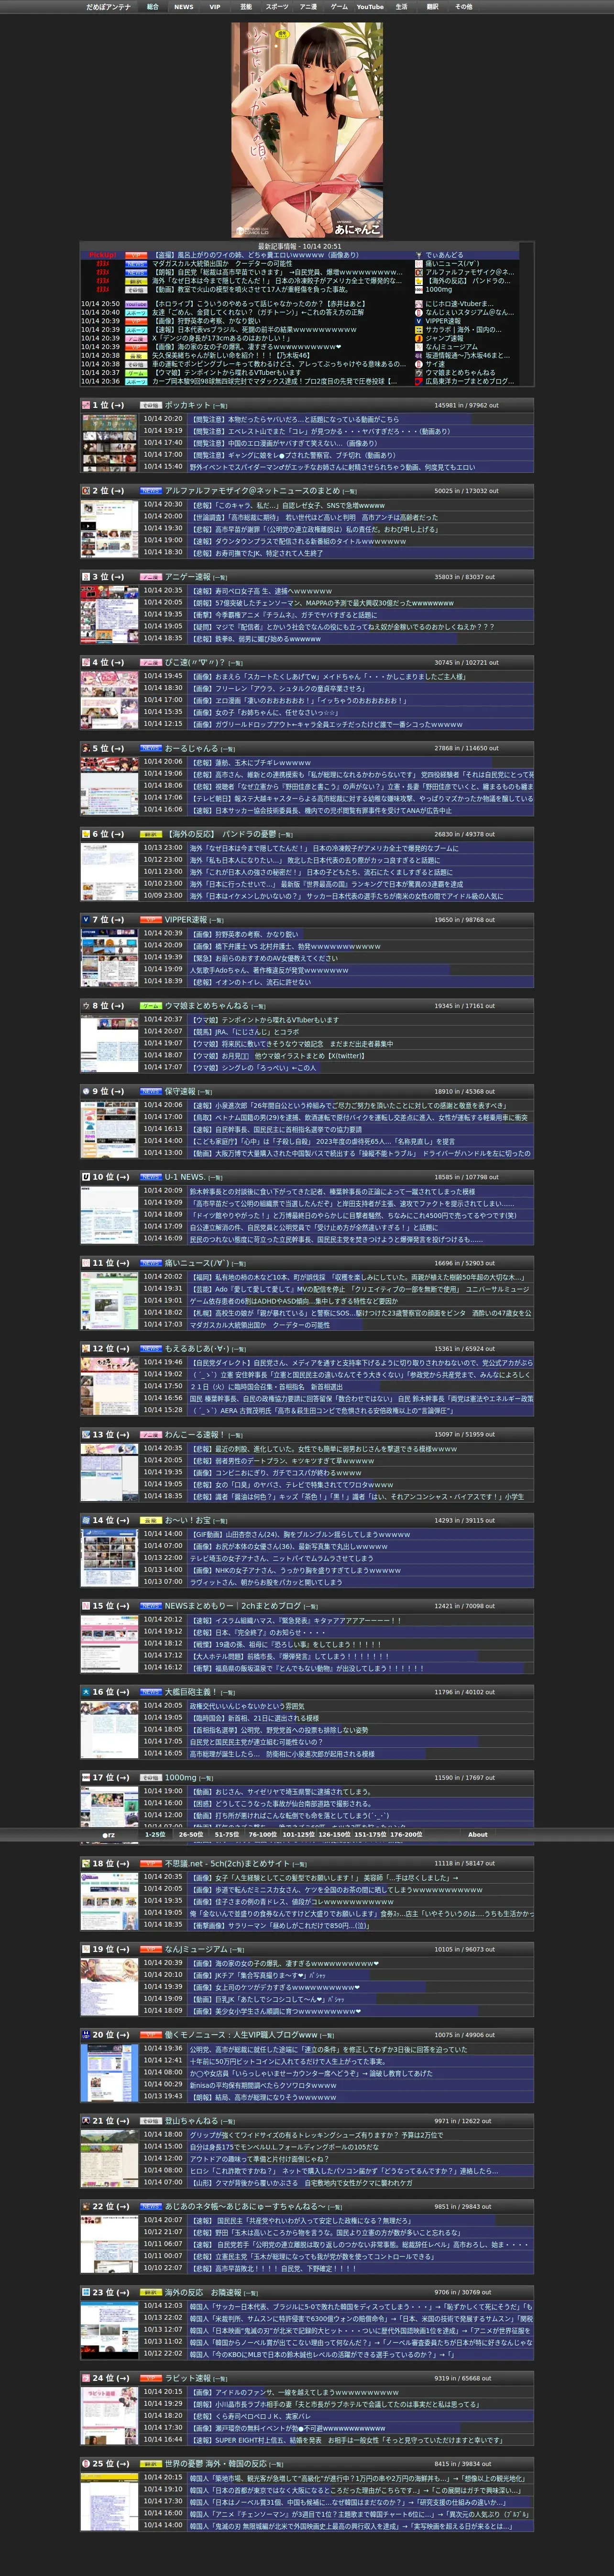
Task: Click the NEWS badge next to 大艦巨砲主義！
Action: point(150,1692)
